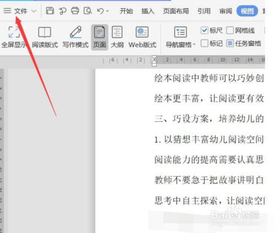Switch to Web版式 layout

pos(142,37)
